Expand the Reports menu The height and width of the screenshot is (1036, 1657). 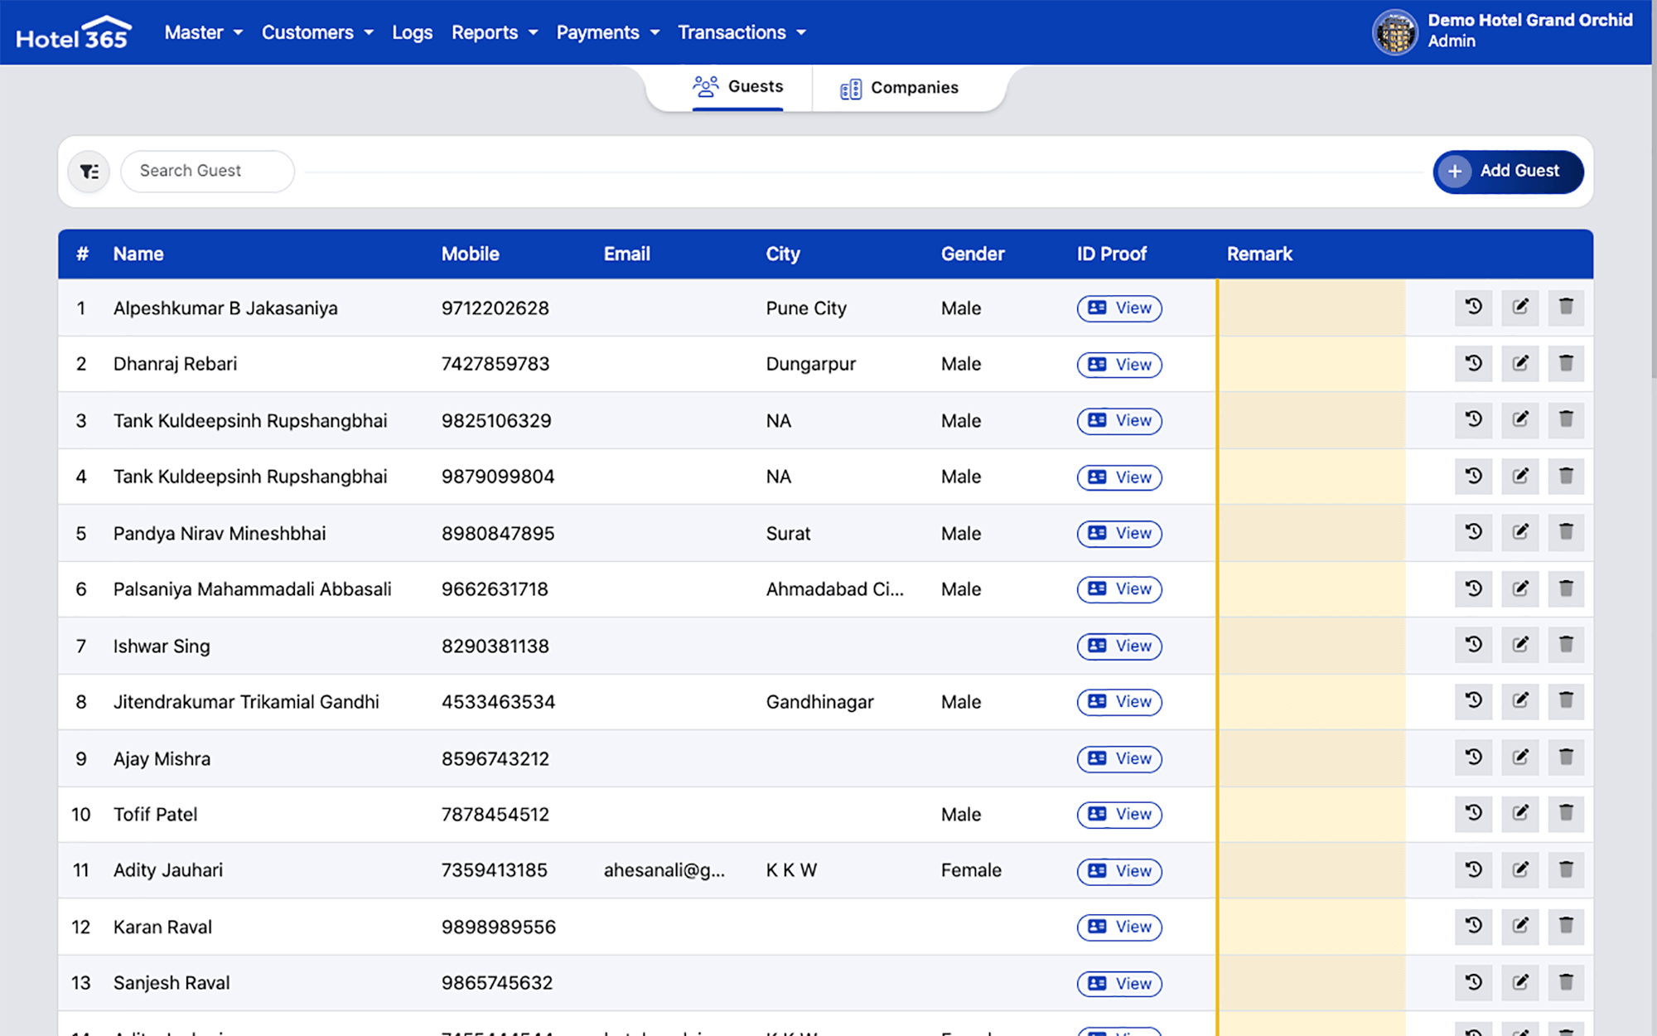coord(494,32)
